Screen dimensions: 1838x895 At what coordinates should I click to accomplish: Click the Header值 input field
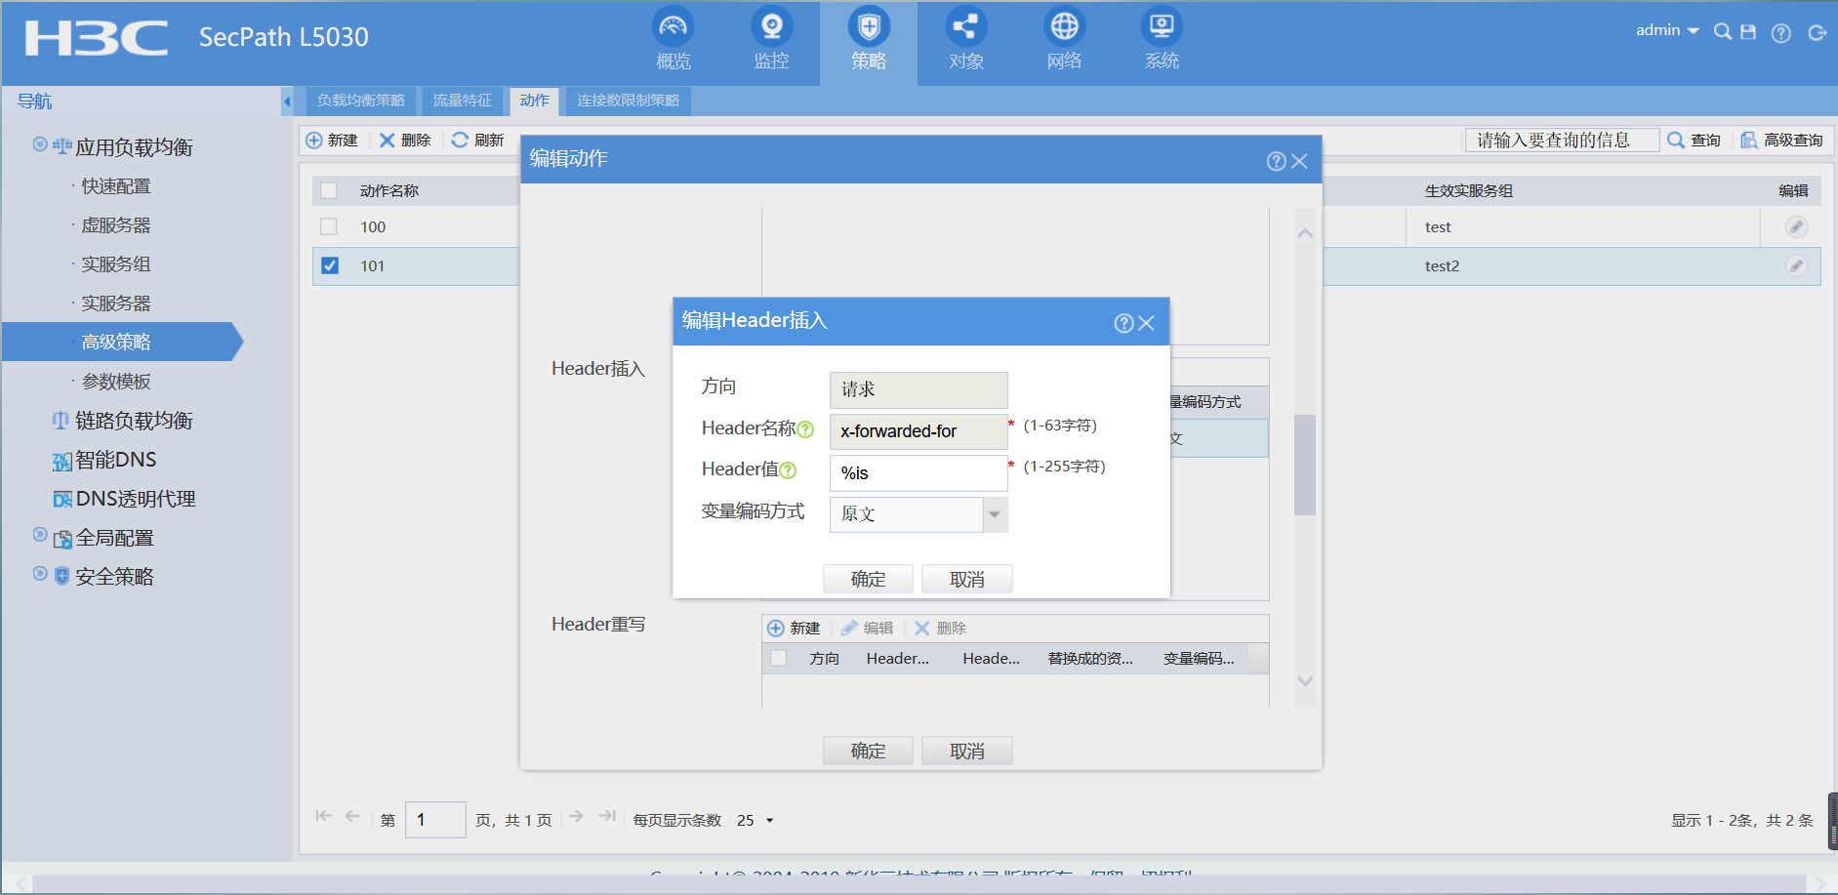click(919, 473)
